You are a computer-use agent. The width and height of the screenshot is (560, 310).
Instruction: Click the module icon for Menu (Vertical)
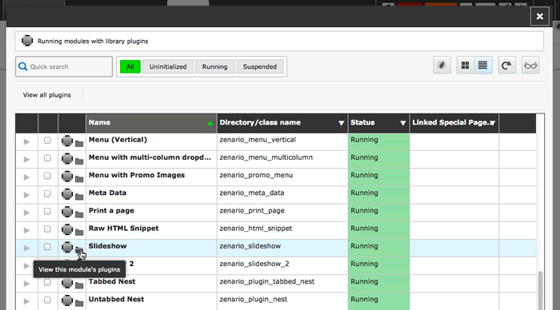[67, 141]
